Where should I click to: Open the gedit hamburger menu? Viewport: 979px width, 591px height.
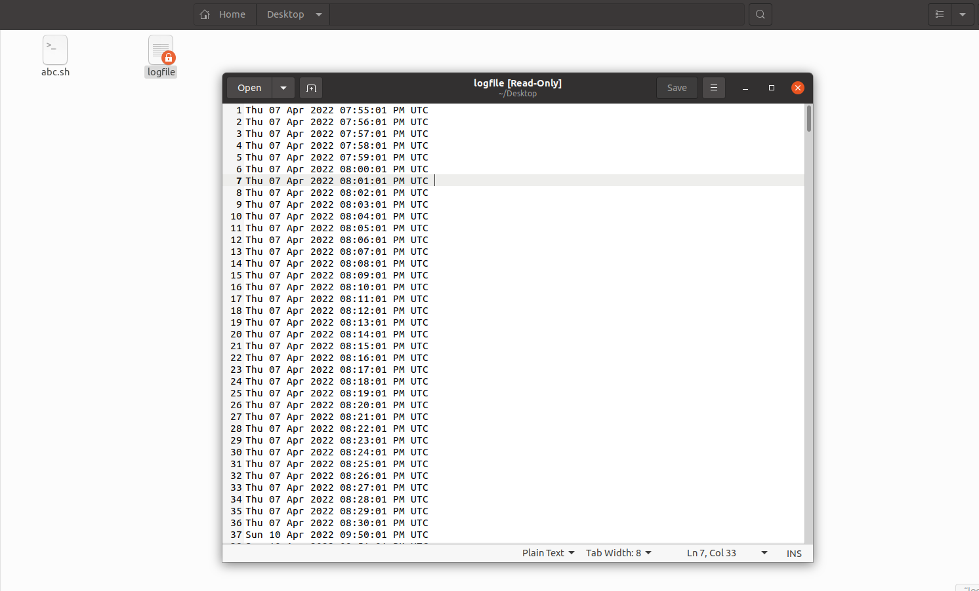[714, 88]
